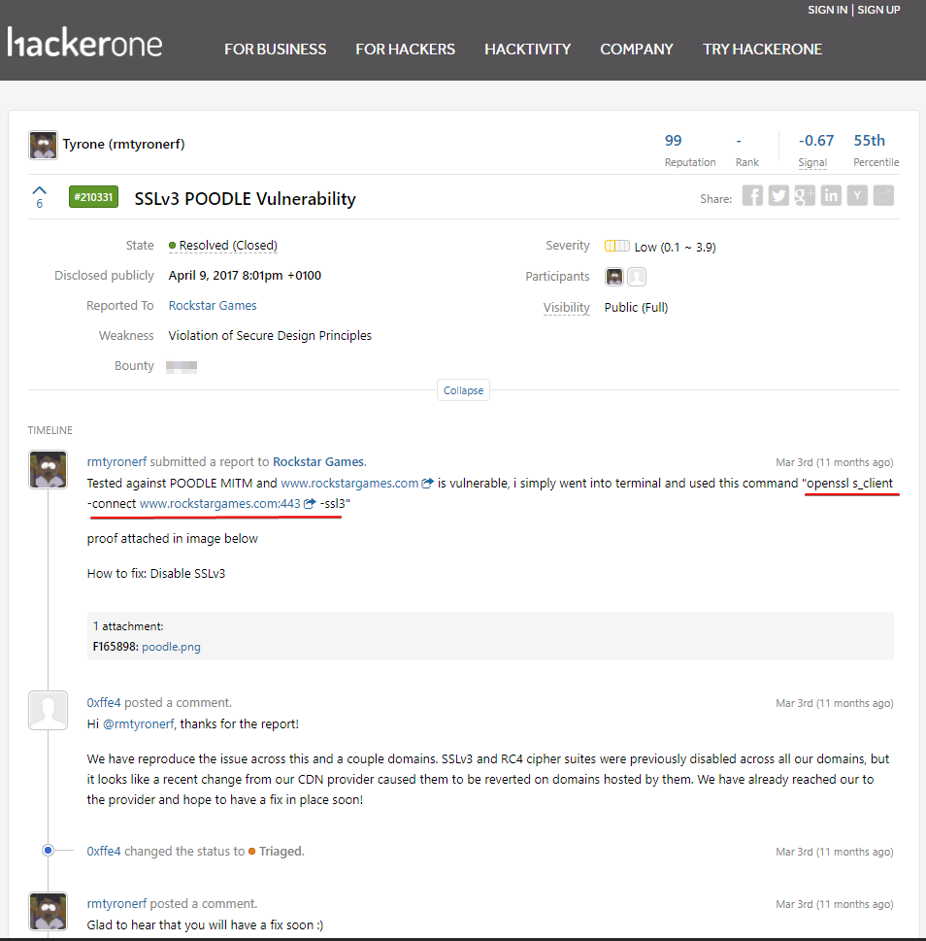This screenshot has height=941, width=926.
Task: Open COMPANY menu
Action: point(637,50)
